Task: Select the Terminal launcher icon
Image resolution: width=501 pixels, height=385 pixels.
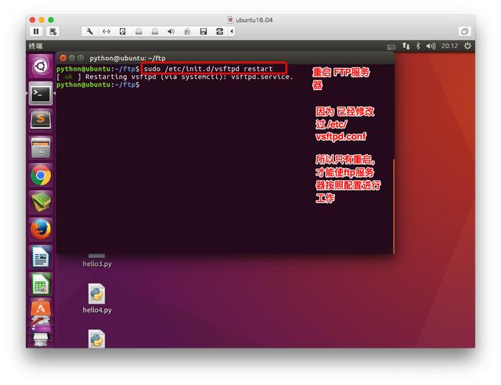Action: [41, 94]
